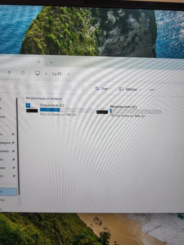Expand the chevron before Ce PC in the breadcrumb
This screenshot has width=184, height=245.
click(x=46, y=74)
